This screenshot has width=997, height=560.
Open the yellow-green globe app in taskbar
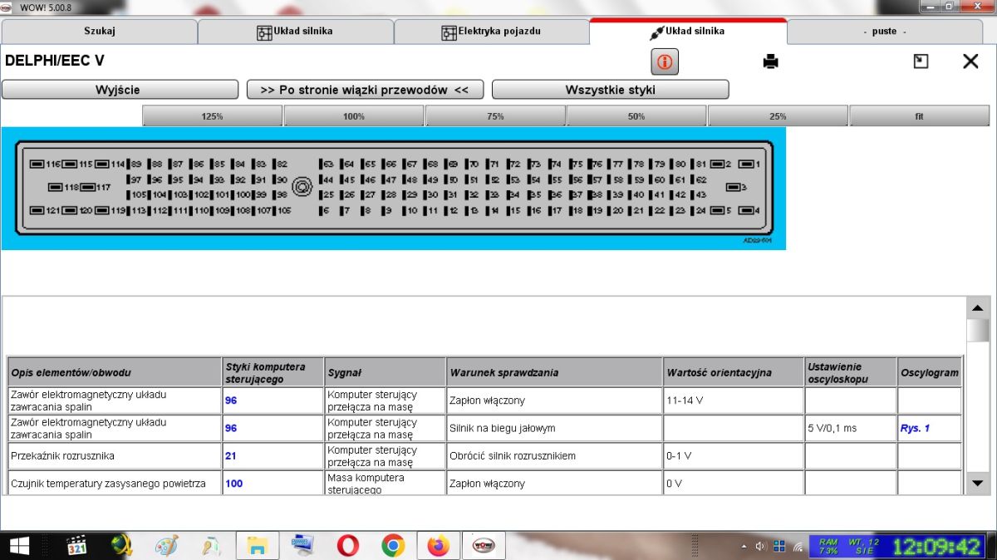(x=123, y=546)
